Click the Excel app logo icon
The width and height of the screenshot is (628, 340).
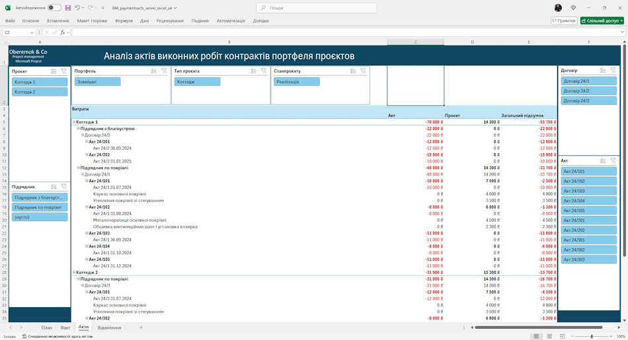[x=8, y=8]
